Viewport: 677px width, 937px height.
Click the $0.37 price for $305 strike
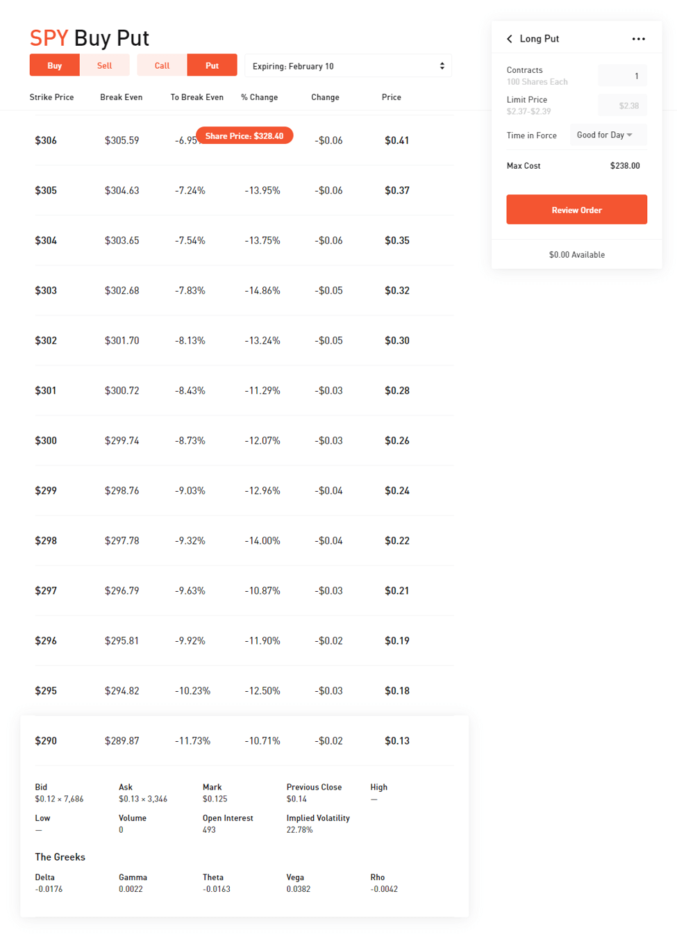[396, 190]
